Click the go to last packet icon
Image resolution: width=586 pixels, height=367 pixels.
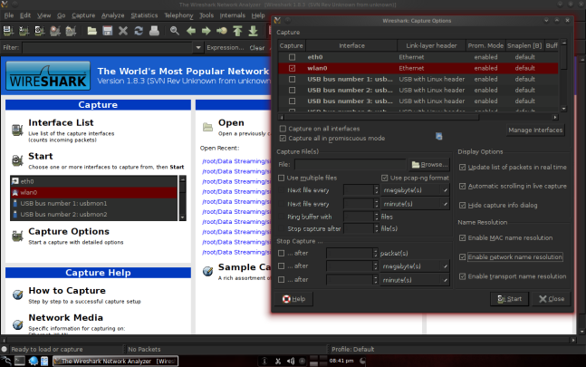pos(253,31)
